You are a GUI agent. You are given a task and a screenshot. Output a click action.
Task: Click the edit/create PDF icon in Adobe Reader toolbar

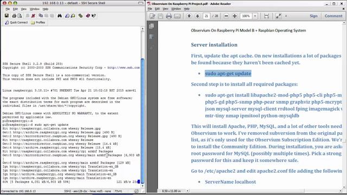(152, 16)
